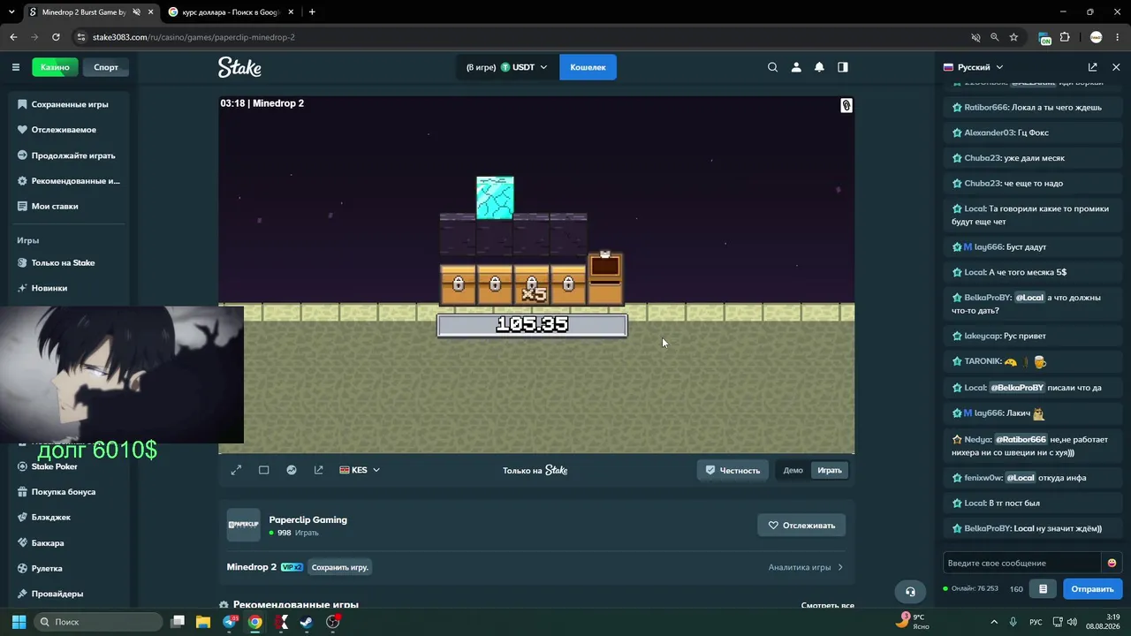1131x636 pixels.
Task: Click the Chrome address bar URL
Action: click(x=194, y=37)
